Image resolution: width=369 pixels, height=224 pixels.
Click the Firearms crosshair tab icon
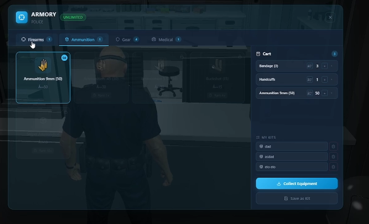pos(24,39)
